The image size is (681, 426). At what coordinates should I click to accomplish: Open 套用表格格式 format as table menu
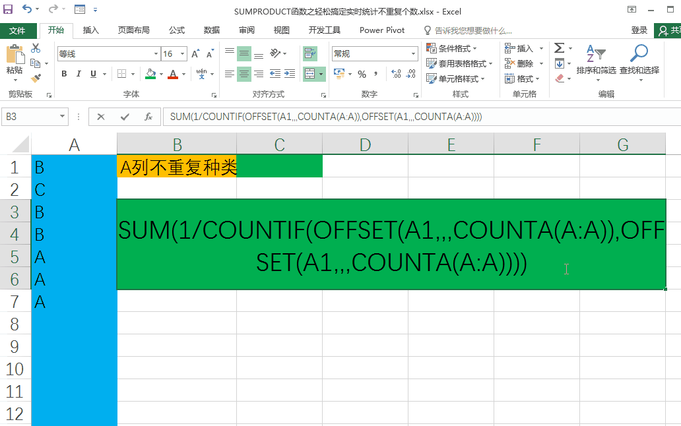[459, 63]
